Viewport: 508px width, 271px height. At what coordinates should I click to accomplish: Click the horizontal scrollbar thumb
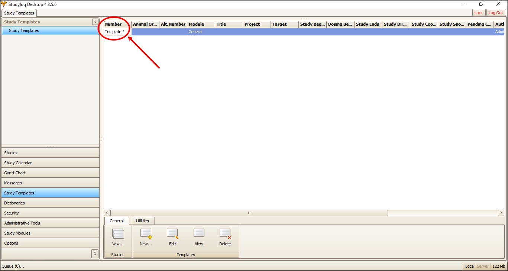249,213
